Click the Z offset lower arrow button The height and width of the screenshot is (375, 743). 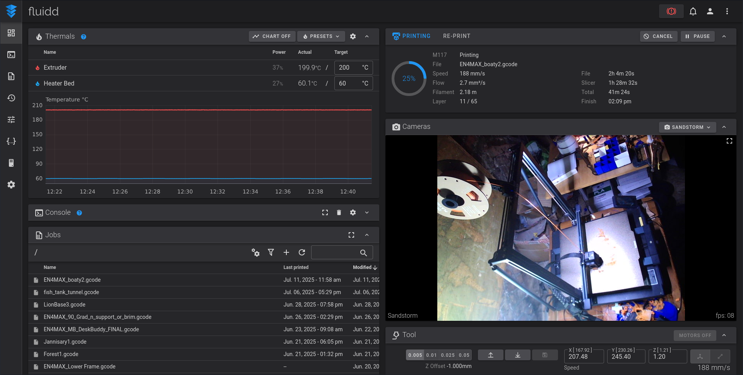518,355
